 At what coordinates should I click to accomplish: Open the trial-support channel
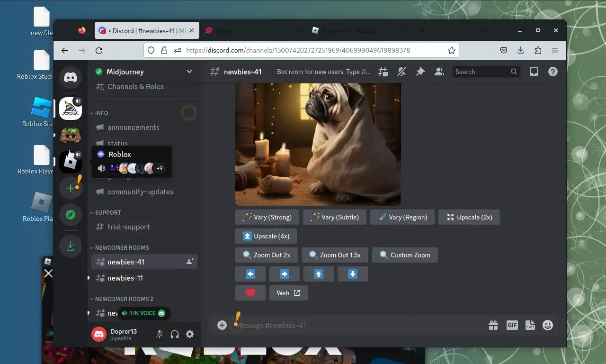tap(144, 227)
